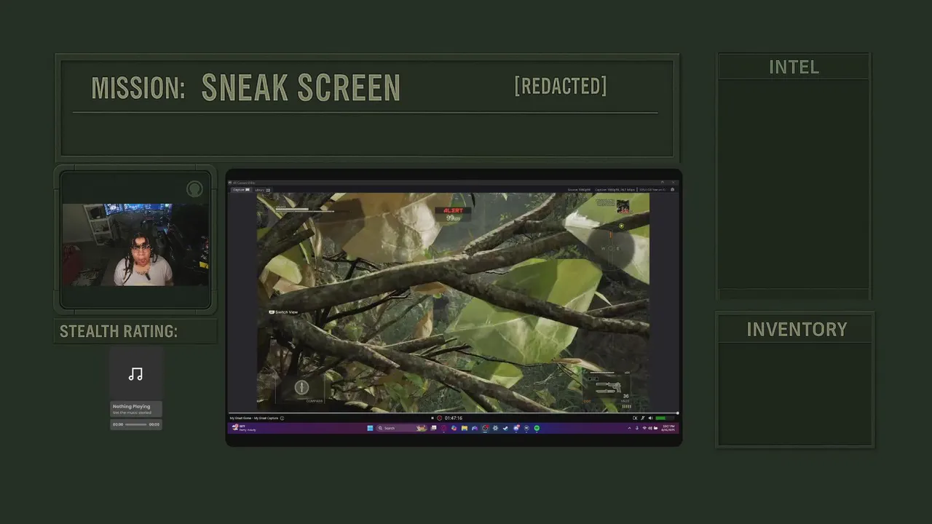932x524 pixels.
Task: Open the weather widget on taskbar
Action: pos(242,428)
